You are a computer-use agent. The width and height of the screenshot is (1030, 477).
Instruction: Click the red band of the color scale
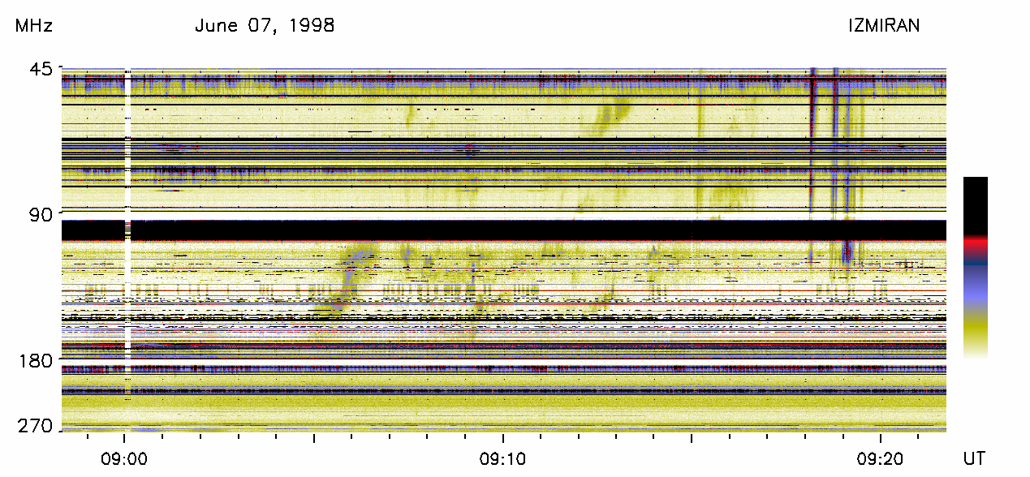[975, 242]
